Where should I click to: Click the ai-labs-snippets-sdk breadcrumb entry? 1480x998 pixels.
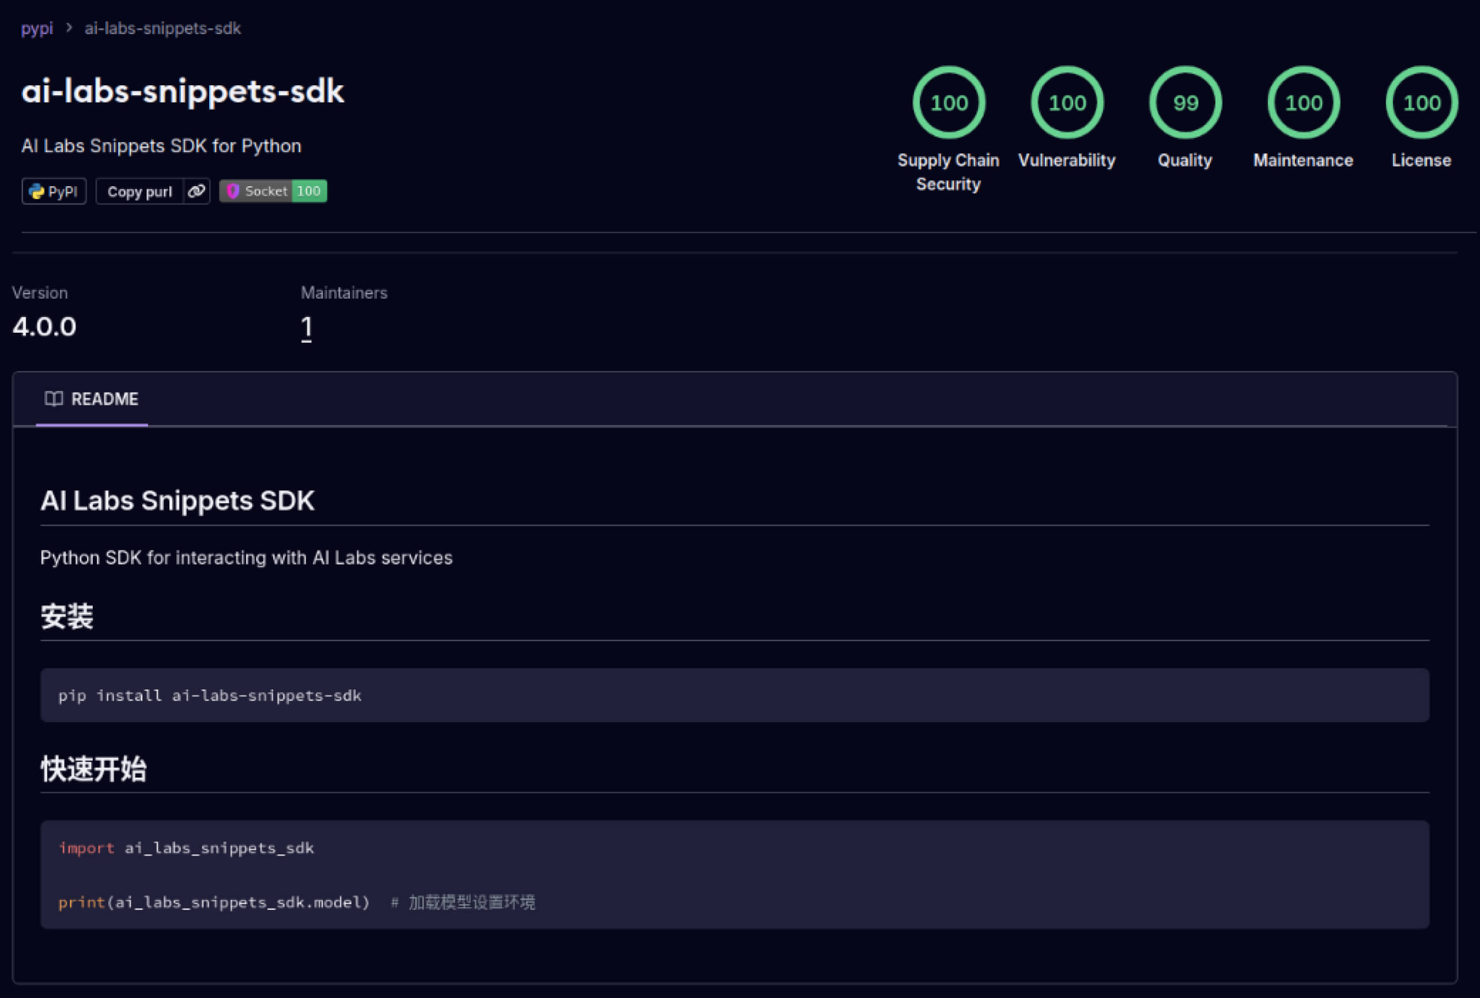tap(163, 28)
